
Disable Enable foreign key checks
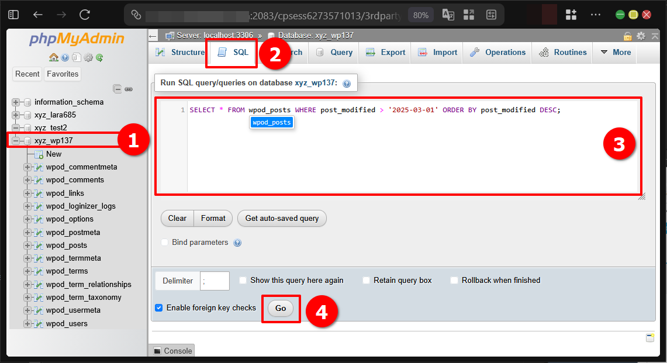(x=159, y=307)
